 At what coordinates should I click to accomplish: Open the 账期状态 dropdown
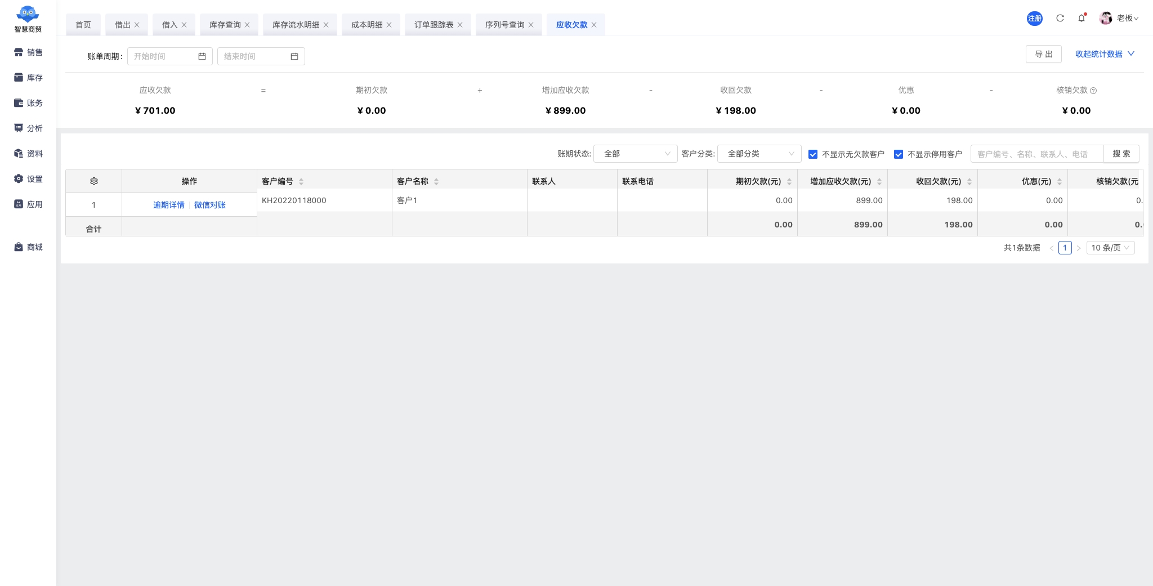point(636,154)
